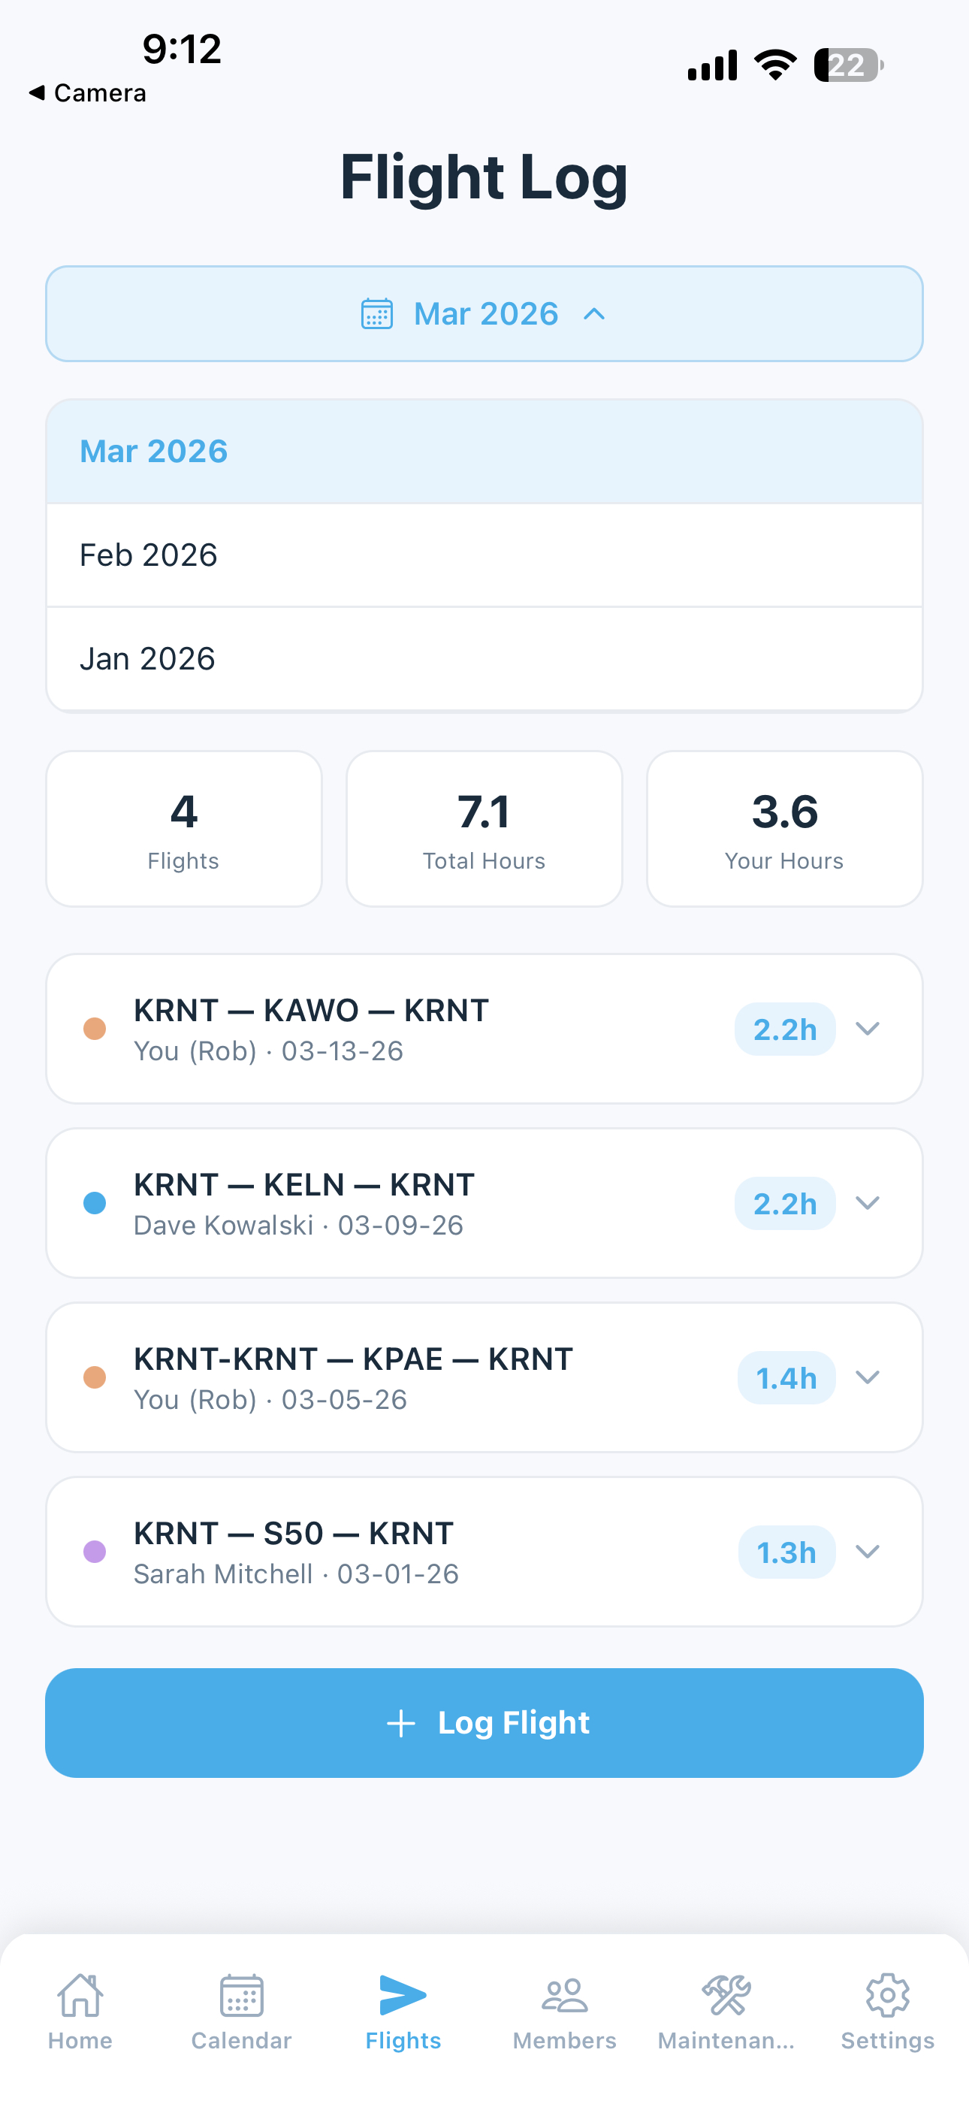Open the Settings gear icon
This screenshot has width=969, height=2101.
click(887, 1995)
